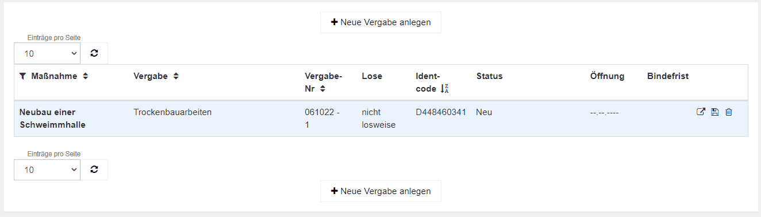
Task: Click the top refresh icon button
Action: pos(94,53)
